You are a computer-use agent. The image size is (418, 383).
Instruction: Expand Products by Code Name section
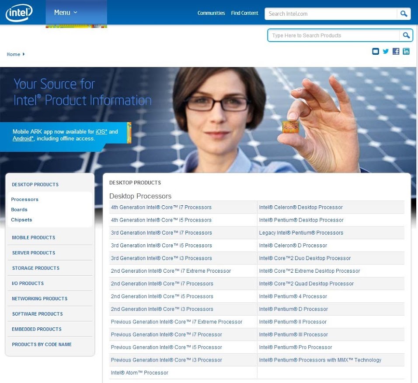tap(42, 344)
